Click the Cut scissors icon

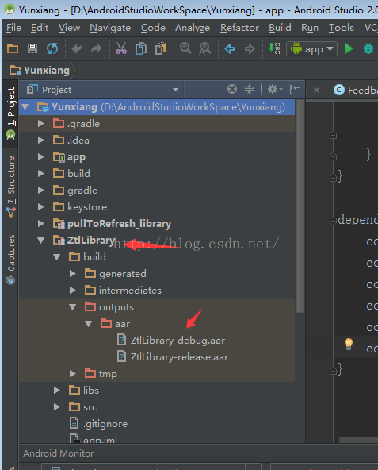click(121, 48)
